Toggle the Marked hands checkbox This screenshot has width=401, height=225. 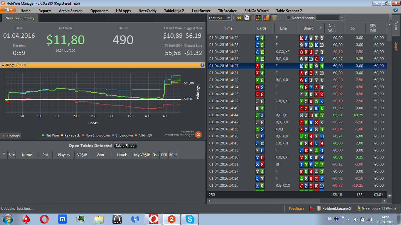pyautogui.click(x=288, y=18)
